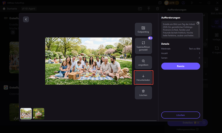Image resolution: width=222 pixels, height=133 pixels.
Task: Select the Easter basket thumbnail
Action: point(39,114)
